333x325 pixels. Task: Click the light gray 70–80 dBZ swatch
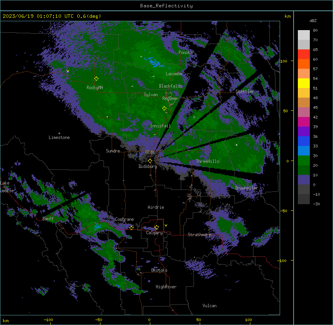click(304, 35)
